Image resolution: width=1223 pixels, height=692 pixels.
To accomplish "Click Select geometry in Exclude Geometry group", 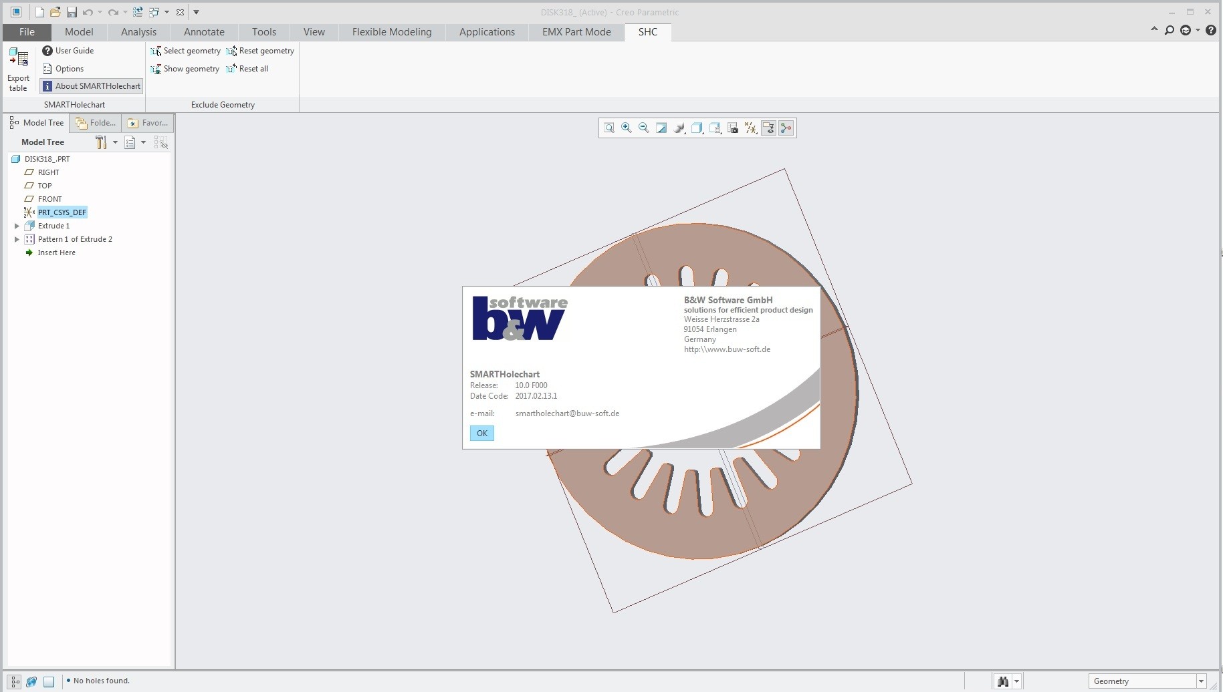I will tap(185, 51).
